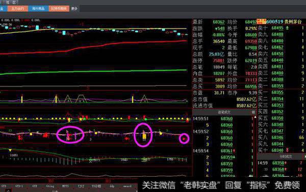
Task: Click the red diamond left of the second circle
Action: point(126,138)
